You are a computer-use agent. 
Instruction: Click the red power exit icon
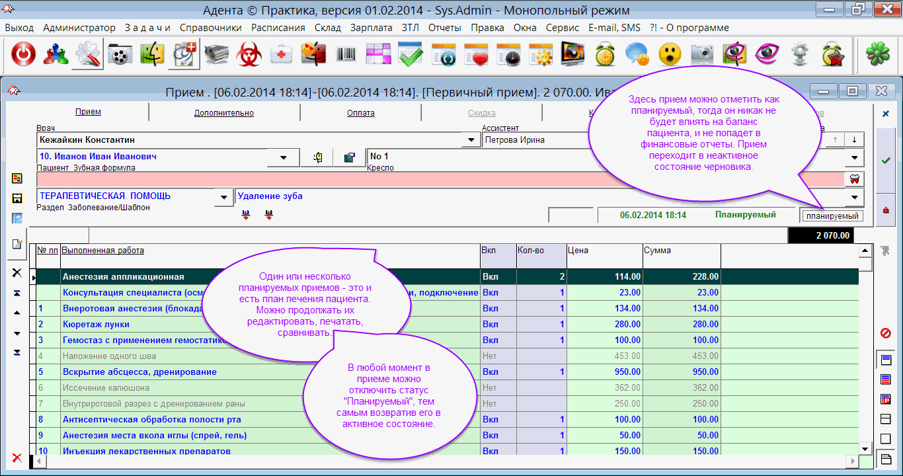tap(23, 55)
